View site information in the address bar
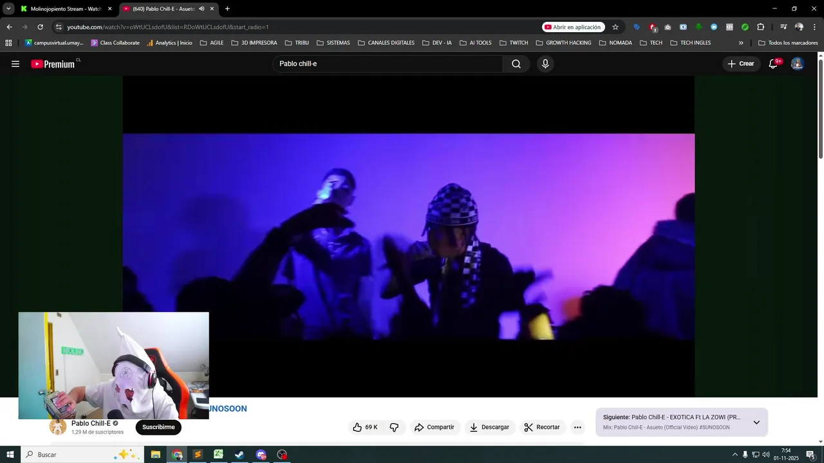824x463 pixels. point(59,27)
